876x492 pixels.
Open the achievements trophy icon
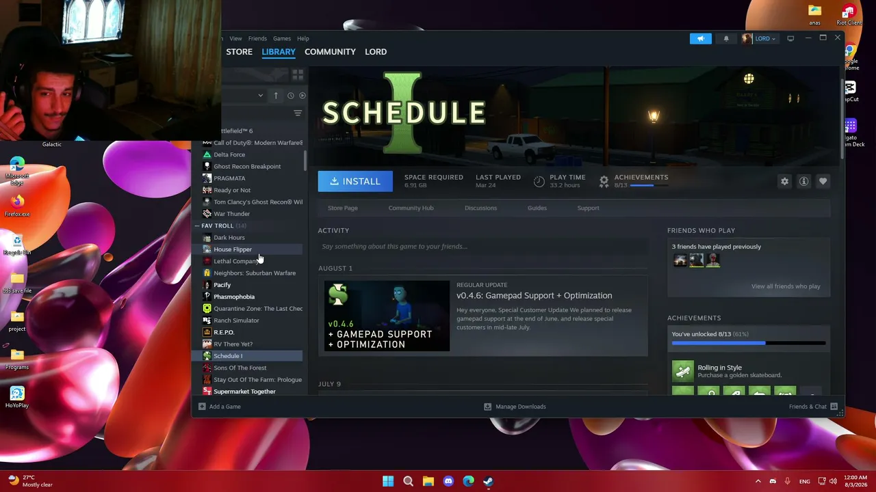click(604, 181)
